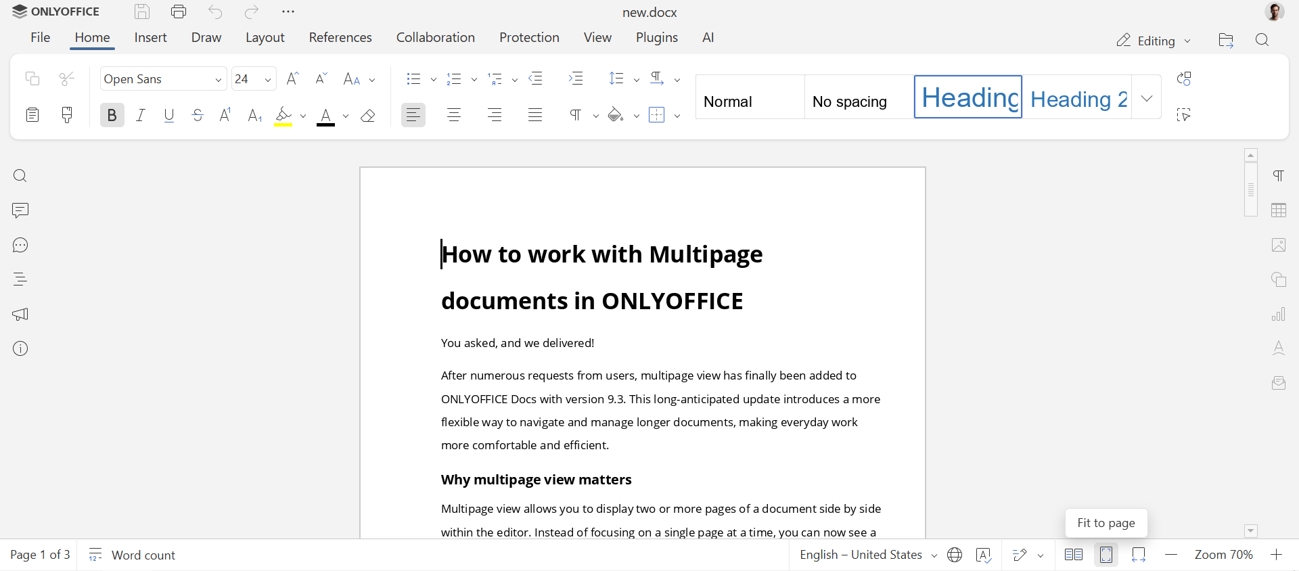Apply the Heading 2 style
The image size is (1299, 571).
(x=1077, y=97)
